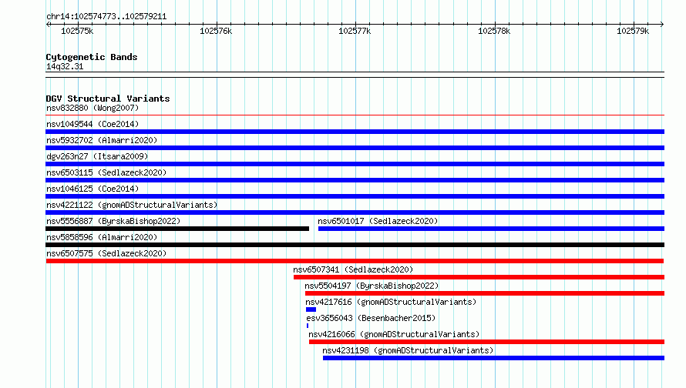Open nsv5932702 (Almarri2020) variant label
Image resolution: width=686 pixels, height=388 pixels.
pos(102,140)
